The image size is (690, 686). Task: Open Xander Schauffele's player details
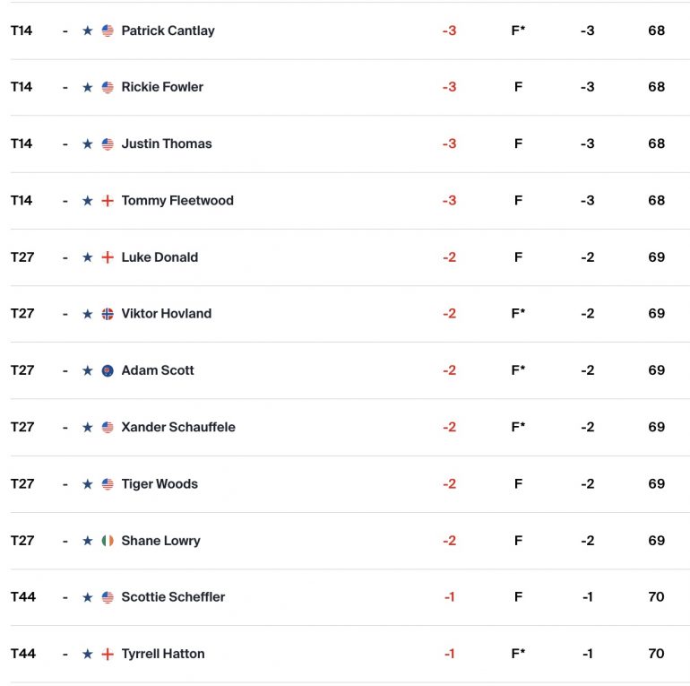point(178,427)
